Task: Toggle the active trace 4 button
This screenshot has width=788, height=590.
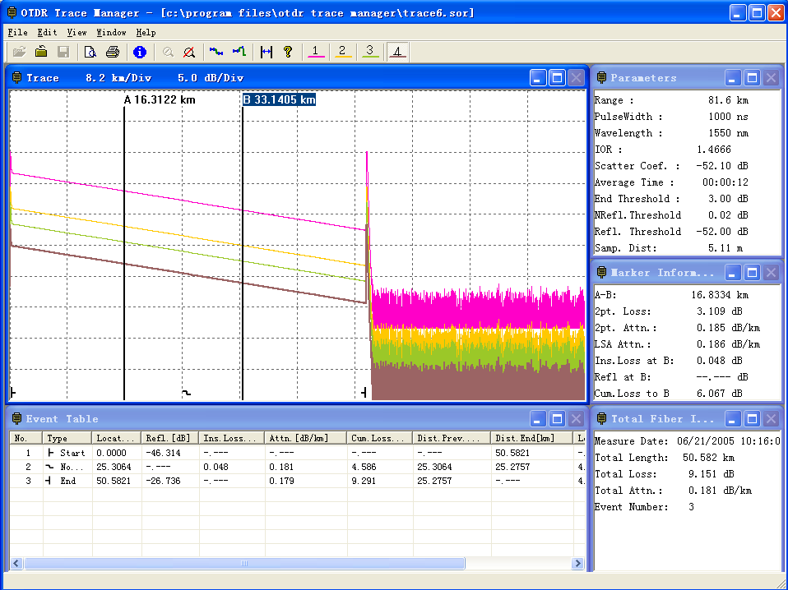Action: (x=397, y=52)
